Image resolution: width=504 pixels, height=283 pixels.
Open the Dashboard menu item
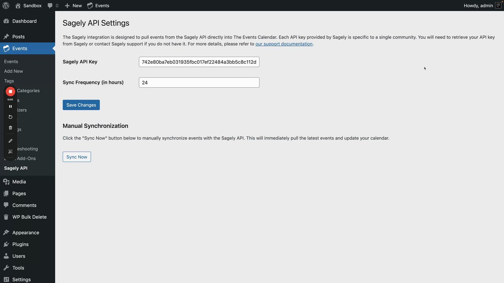pos(24,21)
